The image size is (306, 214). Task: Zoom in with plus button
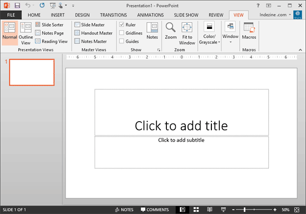click(275, 210)
